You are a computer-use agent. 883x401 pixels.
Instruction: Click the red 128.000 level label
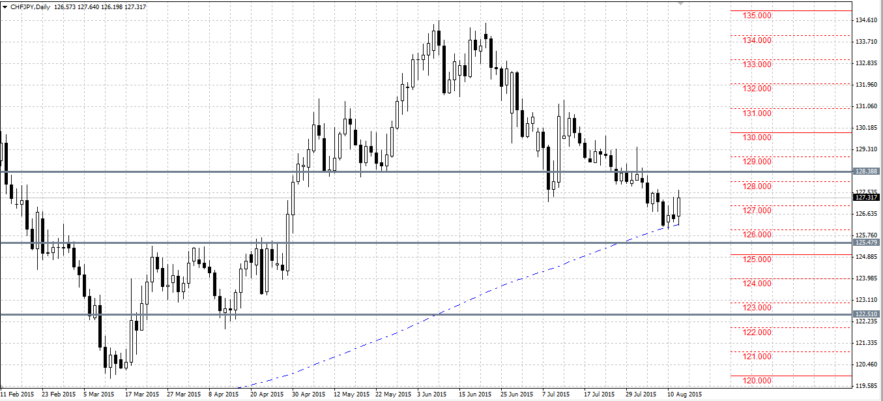[x=759, y=186]
